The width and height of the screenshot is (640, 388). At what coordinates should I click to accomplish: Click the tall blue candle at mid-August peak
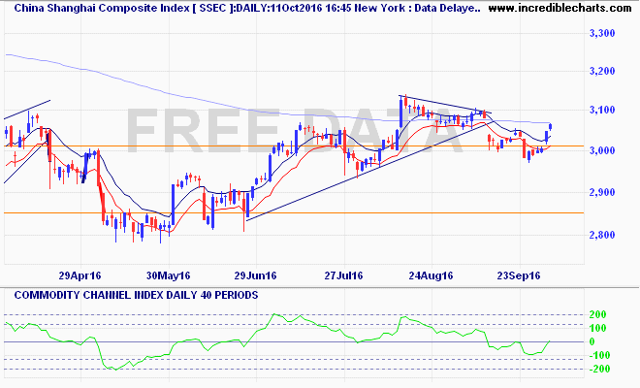coord(400,113)
